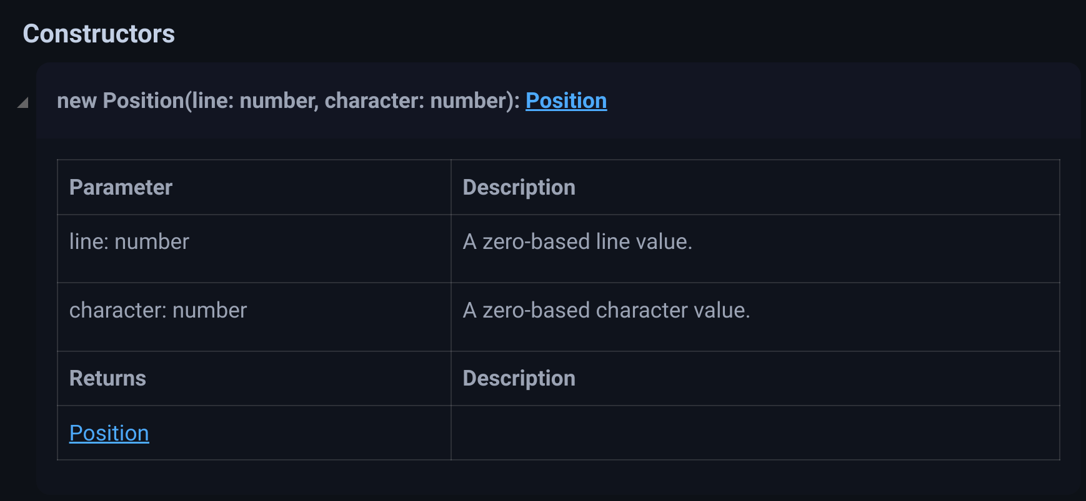Image resolution: width=1086 pixels, height=501 pixels.
Task: Click the 'new' keyword in the signature
Action: coord(76,101)
